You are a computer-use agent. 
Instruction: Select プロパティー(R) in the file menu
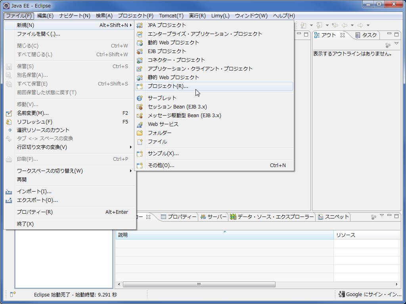(x=70, y=212)
